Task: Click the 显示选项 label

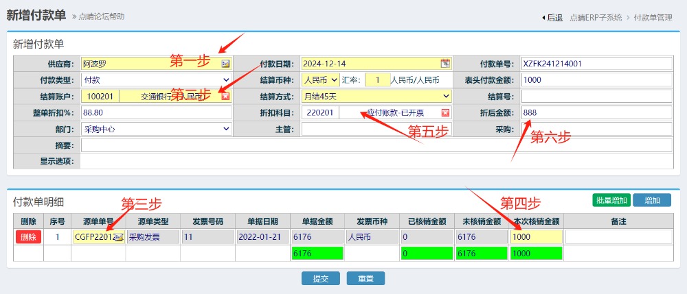Action: point(57,161)
